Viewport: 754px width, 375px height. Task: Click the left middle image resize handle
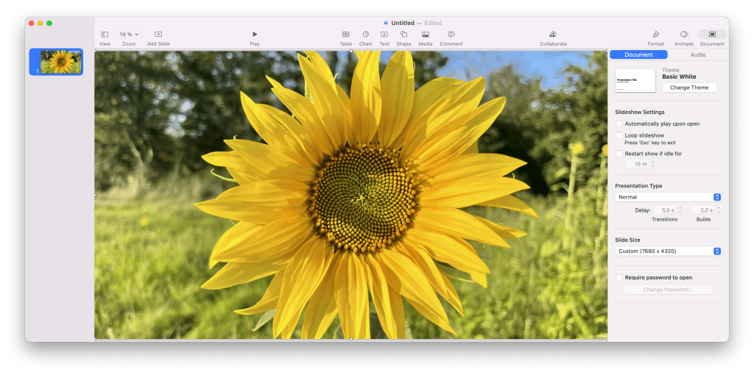coord(95,195)
